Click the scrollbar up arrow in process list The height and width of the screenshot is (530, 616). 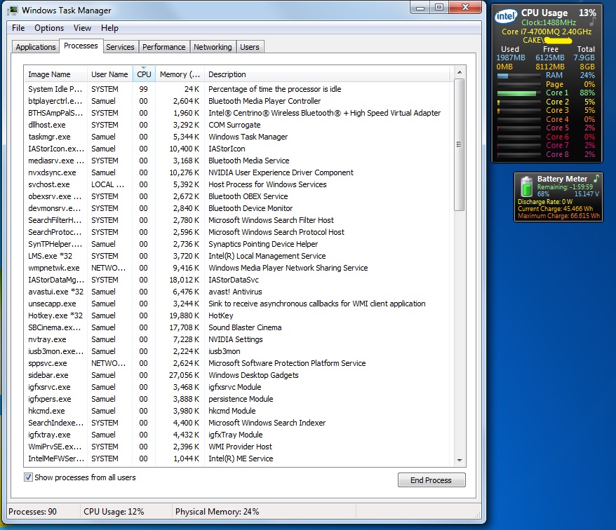pos(460,72)
